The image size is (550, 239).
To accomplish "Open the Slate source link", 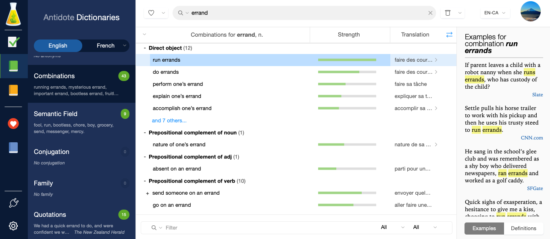I will point(537,95).
